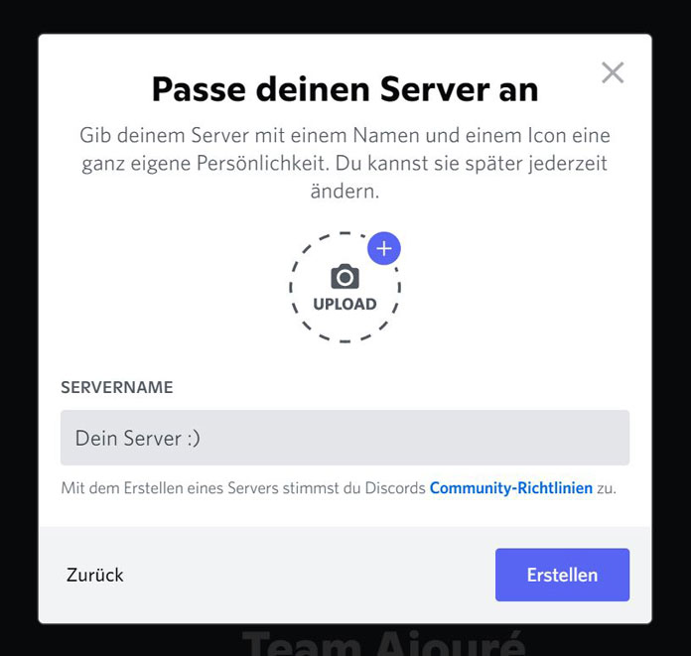Click the word ändern. ending the description

click(345, 192)
